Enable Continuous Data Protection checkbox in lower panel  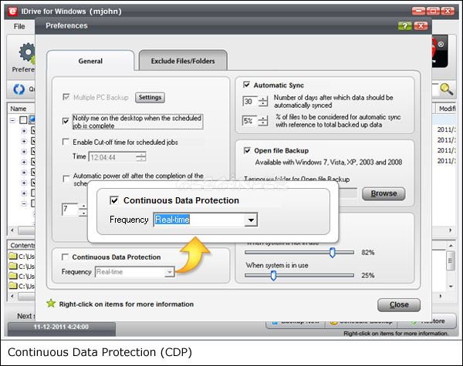click(65, 257)
